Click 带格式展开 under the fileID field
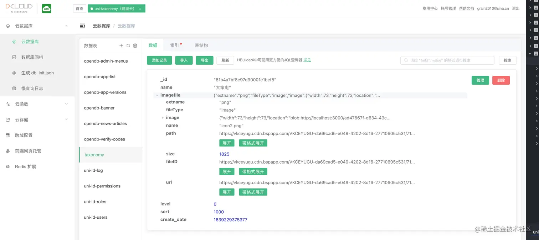The image size is (539, 240). [253, 171]
